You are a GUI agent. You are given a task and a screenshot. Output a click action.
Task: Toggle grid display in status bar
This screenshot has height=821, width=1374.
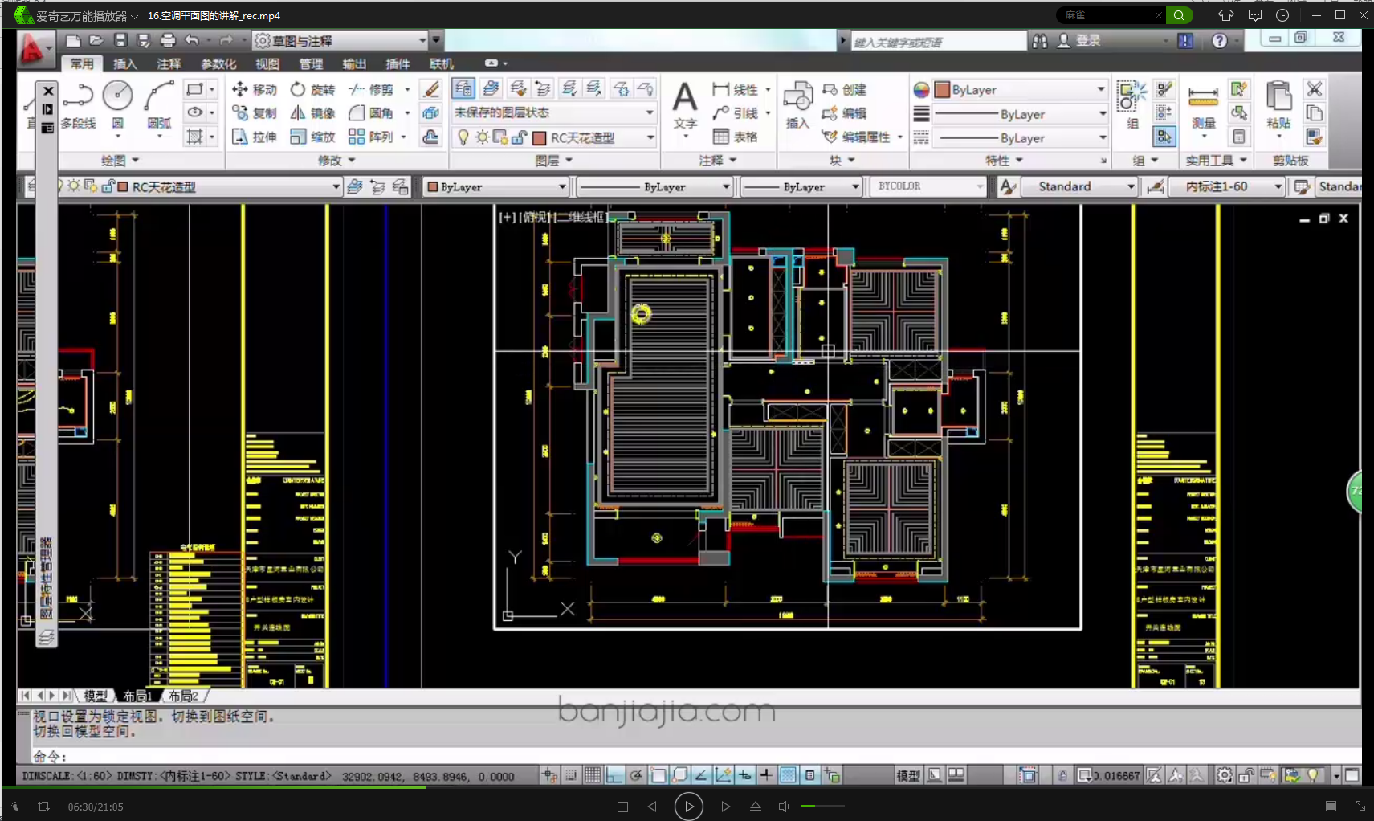[x=593, y=775]
